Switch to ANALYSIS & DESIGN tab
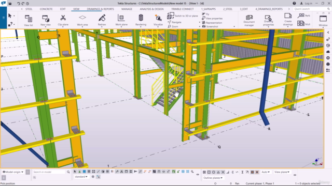332x186 pixels. (151, 9)
